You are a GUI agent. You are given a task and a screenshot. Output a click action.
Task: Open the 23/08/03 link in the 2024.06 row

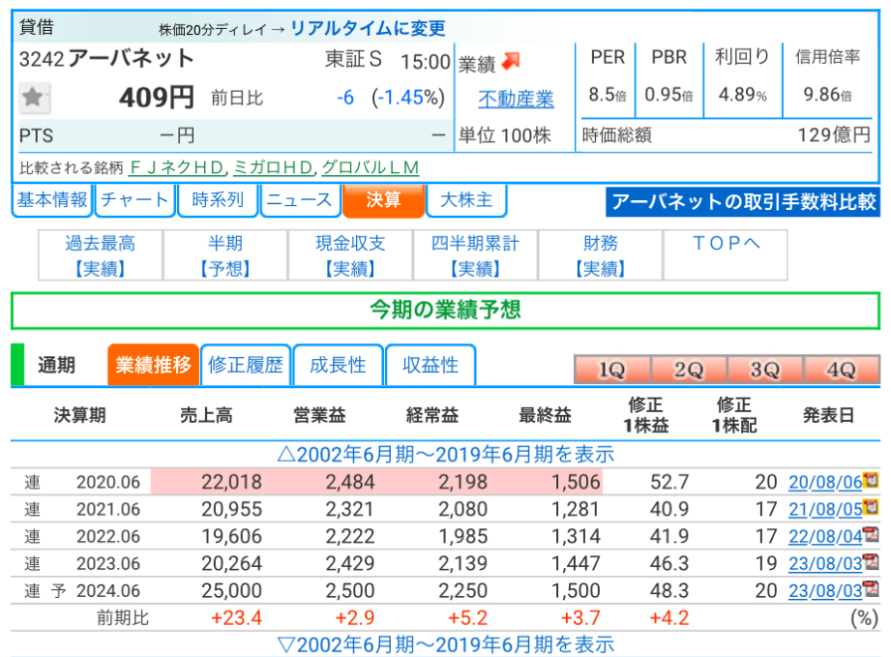pyautogui.click(x=825, y=591)
